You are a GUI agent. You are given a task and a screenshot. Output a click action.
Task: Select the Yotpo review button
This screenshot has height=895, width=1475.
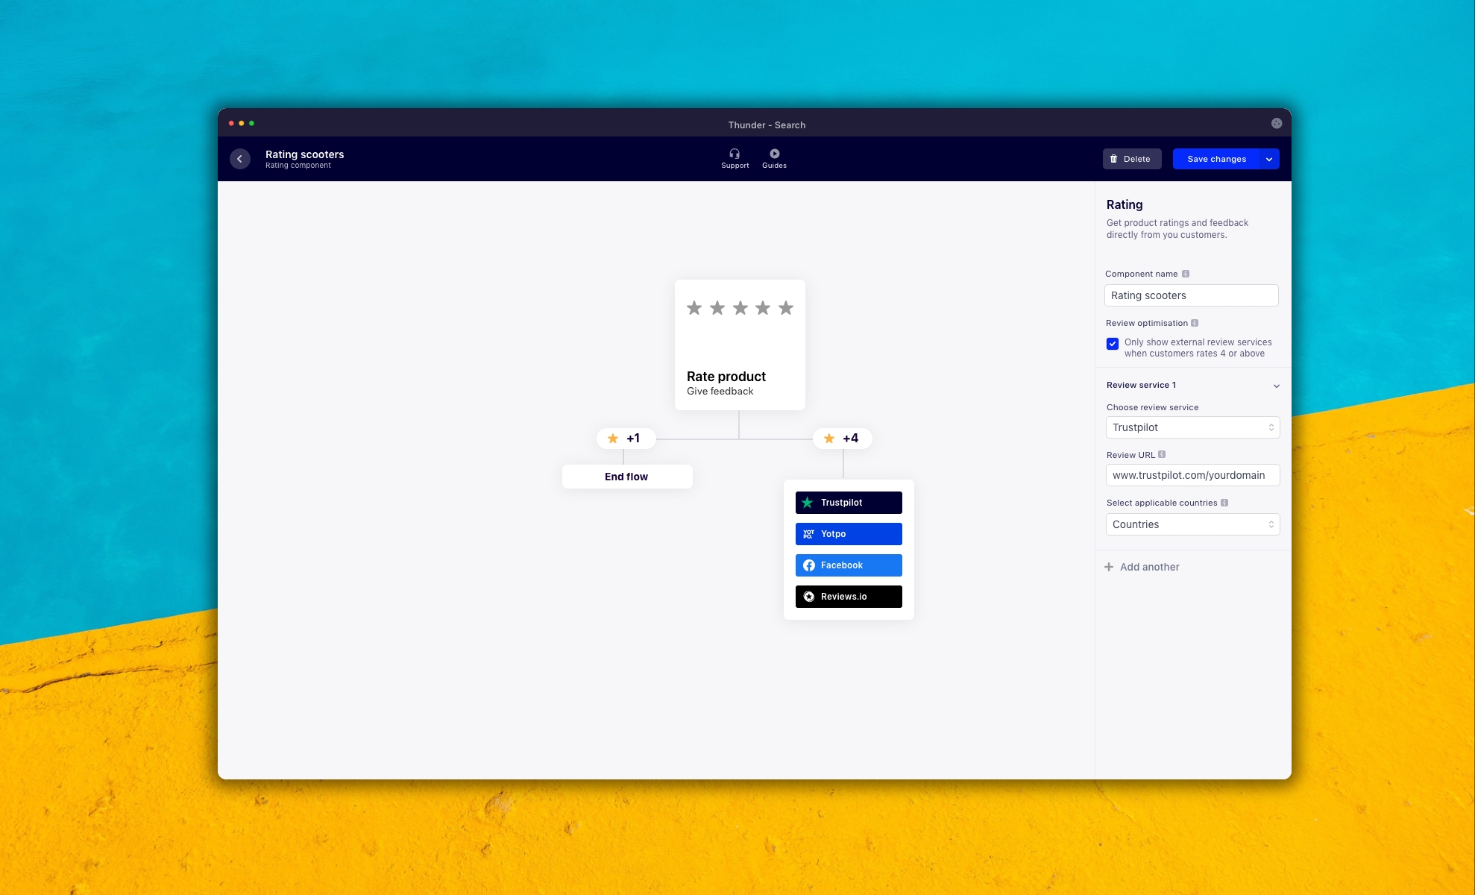coord(848,534)
